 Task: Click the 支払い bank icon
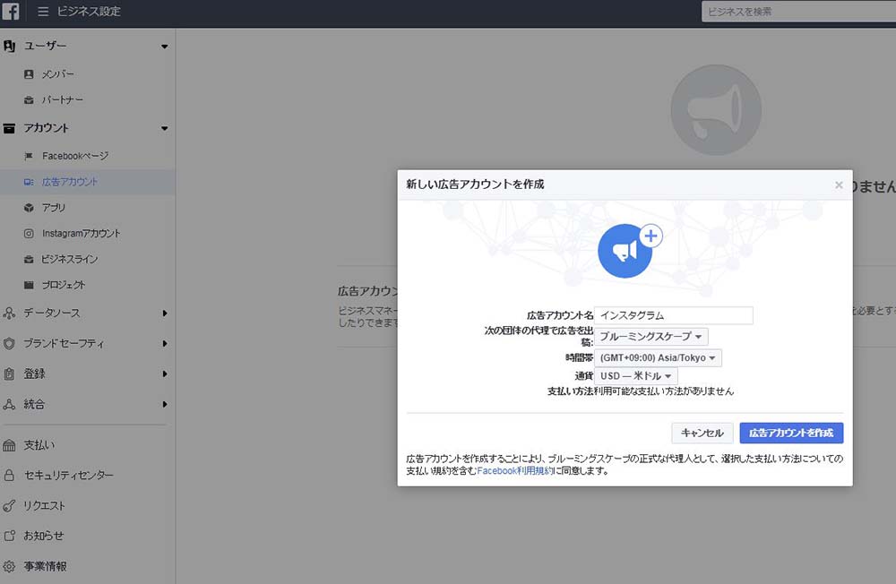tap(9, 445)
